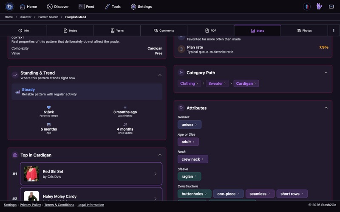Switch to the PDF tab

(210, 31)
